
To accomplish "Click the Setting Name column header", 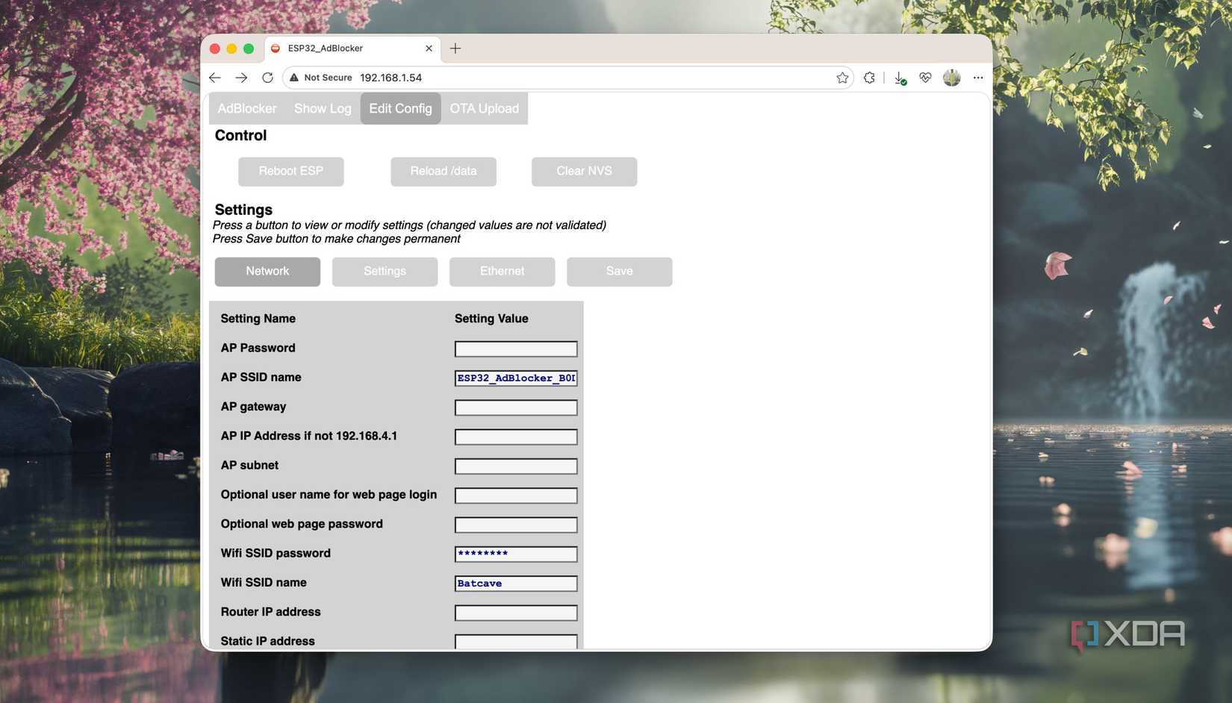I will [258, 319].
